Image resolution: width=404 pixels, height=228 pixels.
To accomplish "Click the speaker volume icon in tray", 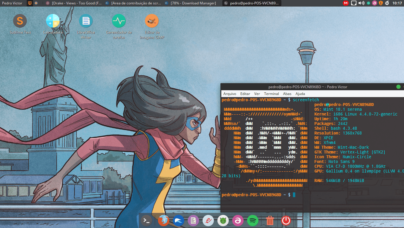I will tap(361, 3).
